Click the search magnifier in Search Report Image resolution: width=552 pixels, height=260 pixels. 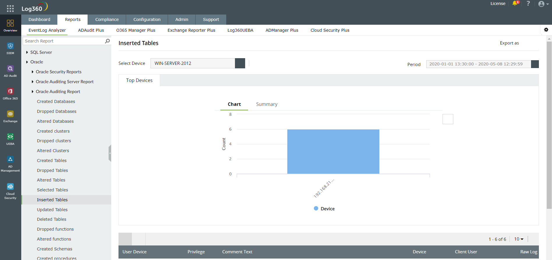(107, 41)
